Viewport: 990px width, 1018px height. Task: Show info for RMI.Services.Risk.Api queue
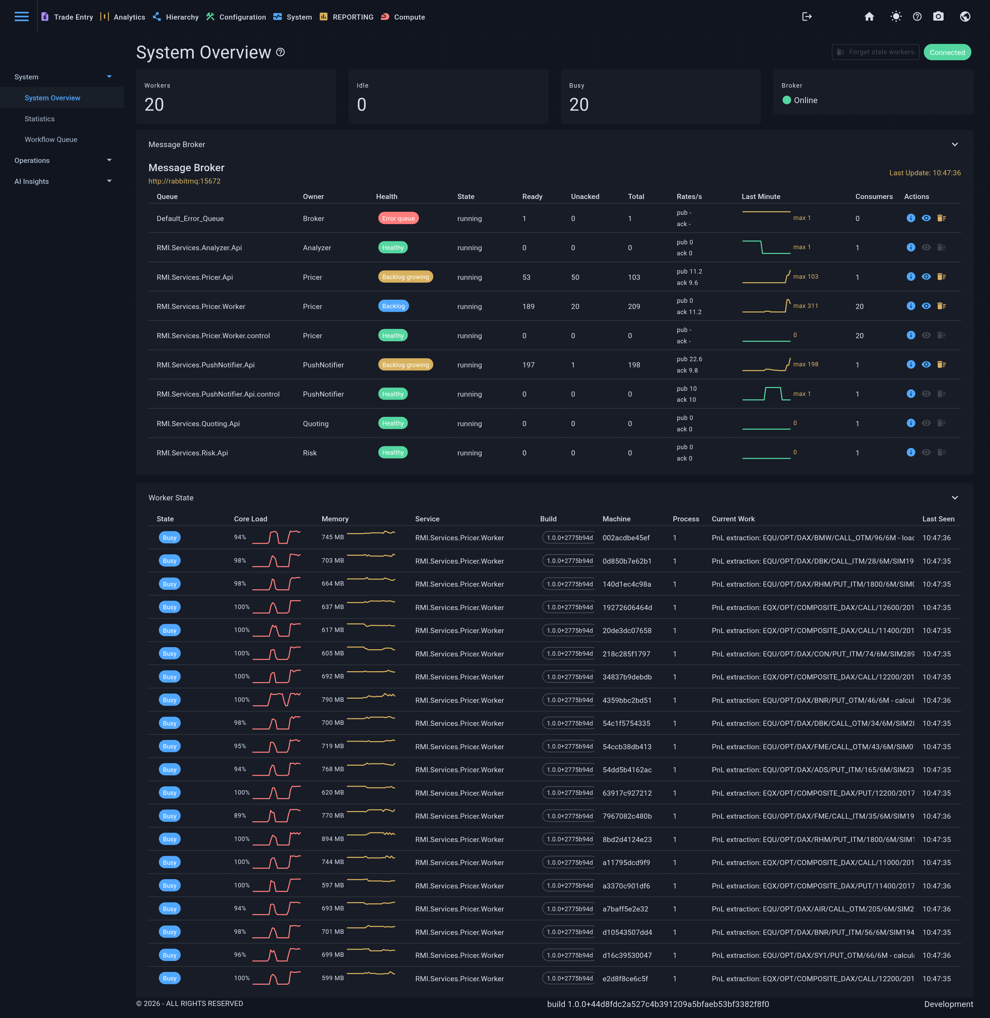pos(911,452)
